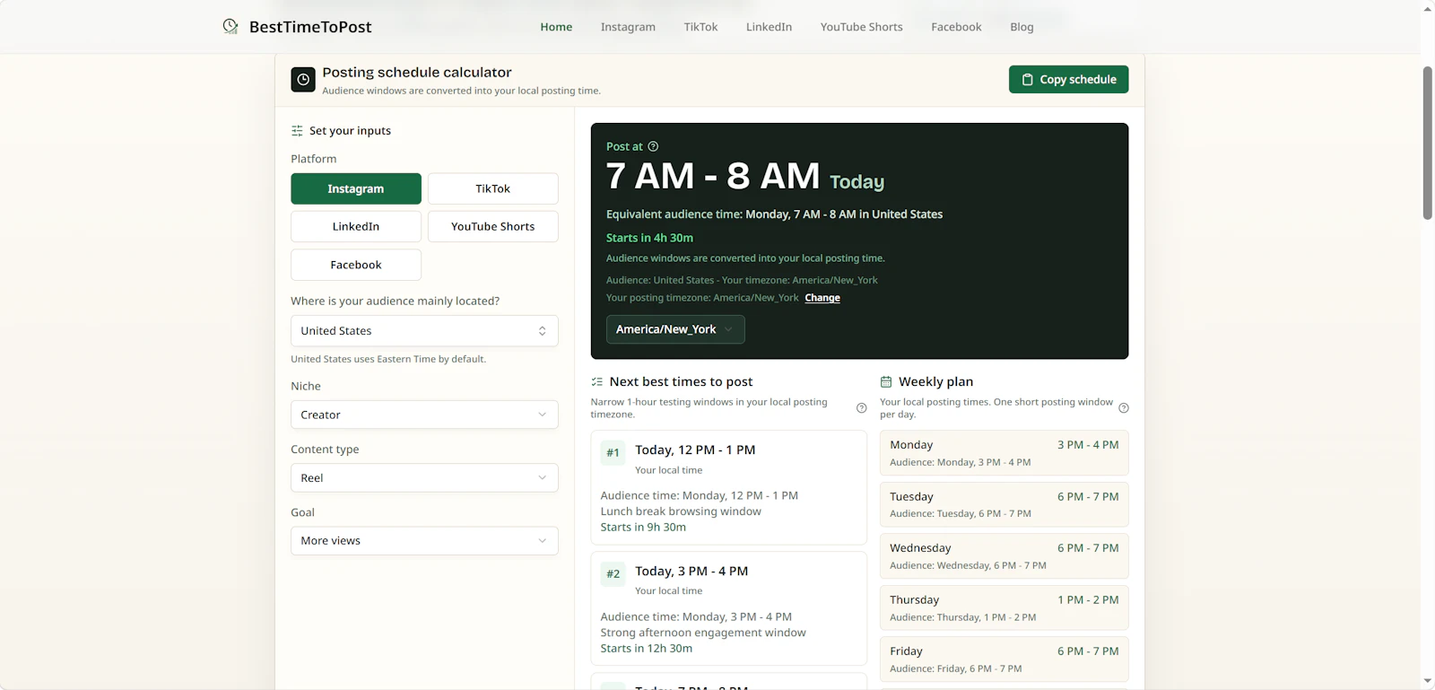The image size is (1435, 690).
Task: Click the Friday 6 PM - 7 PM plan row
Action: [1004, 659]
